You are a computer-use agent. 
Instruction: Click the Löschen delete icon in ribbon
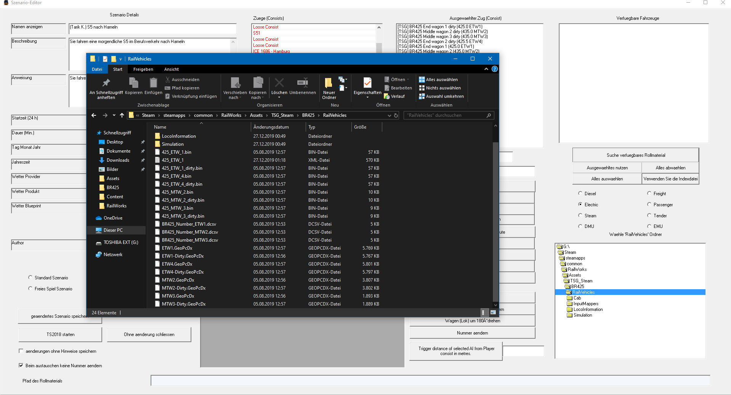point(279,83)
